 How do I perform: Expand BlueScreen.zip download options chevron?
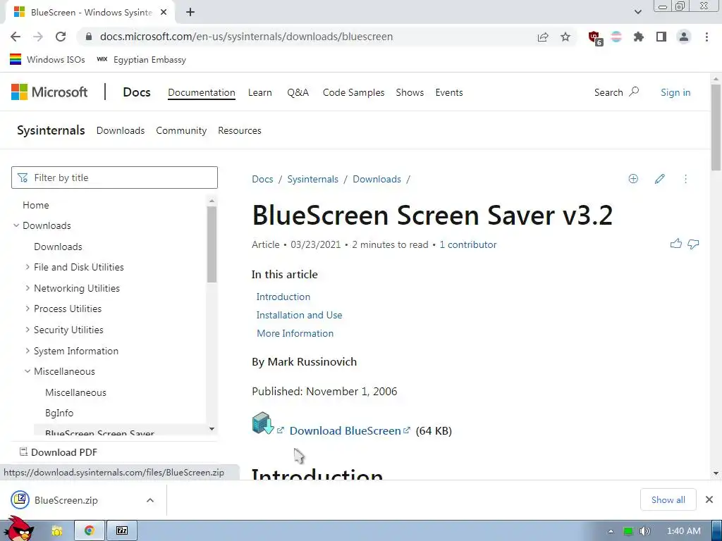point(150,500)
